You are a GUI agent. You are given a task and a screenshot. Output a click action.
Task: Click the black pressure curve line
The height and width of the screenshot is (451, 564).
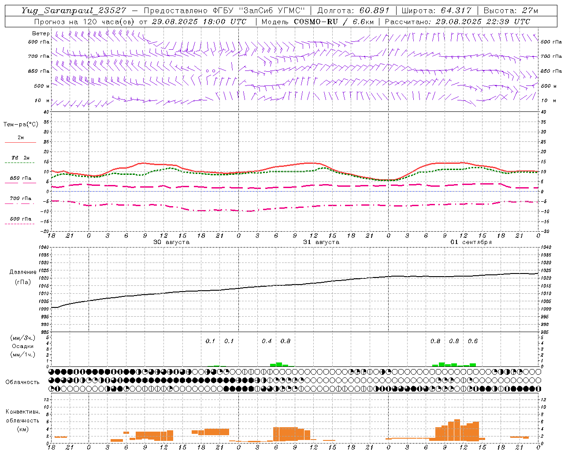[295, 285]
